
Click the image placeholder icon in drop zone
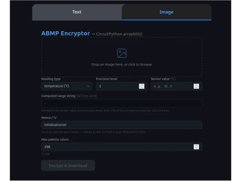pyautogui.click(x=122, y=53)
